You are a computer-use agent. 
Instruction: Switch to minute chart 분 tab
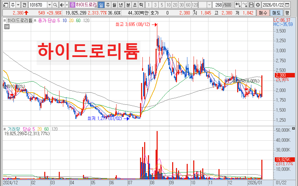tap(128, 5)
